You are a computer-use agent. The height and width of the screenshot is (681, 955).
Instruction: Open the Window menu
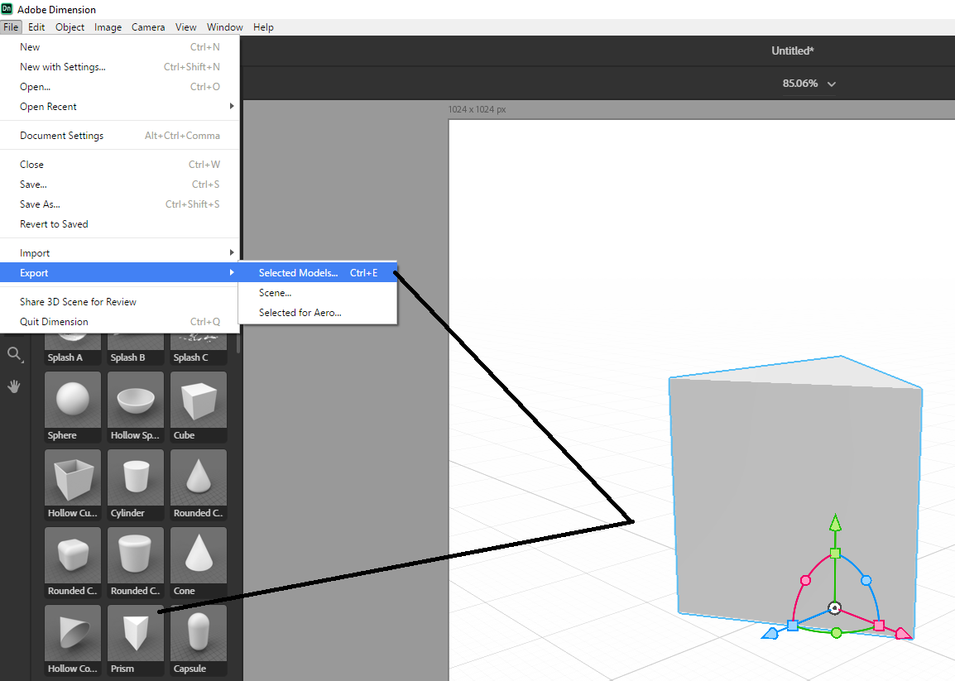coord(224,27)
